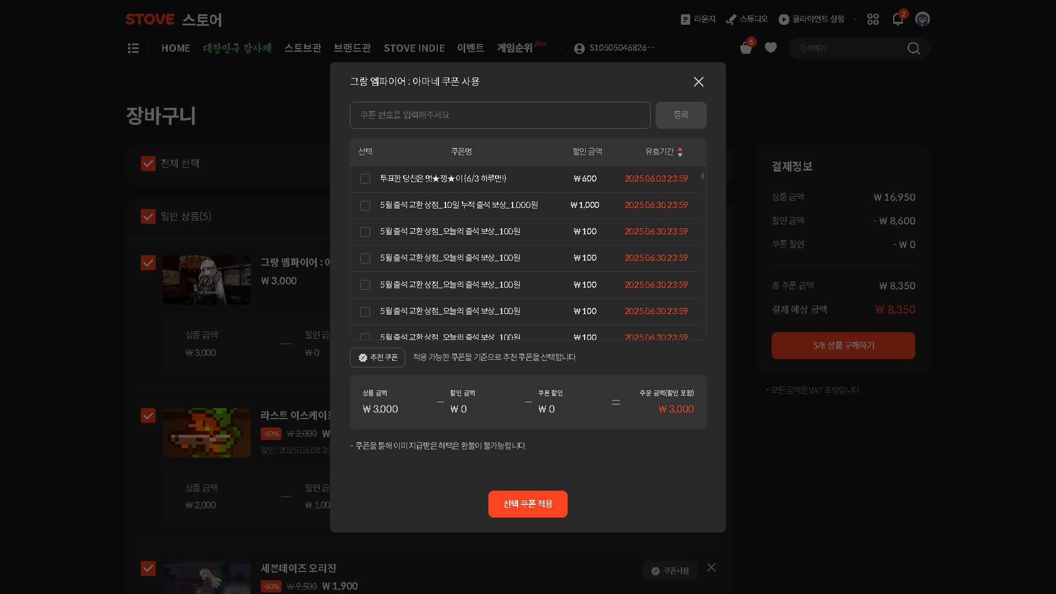1056x594 pixels.
Task: Click the 결제정보 heading
Action: point(792,167)
